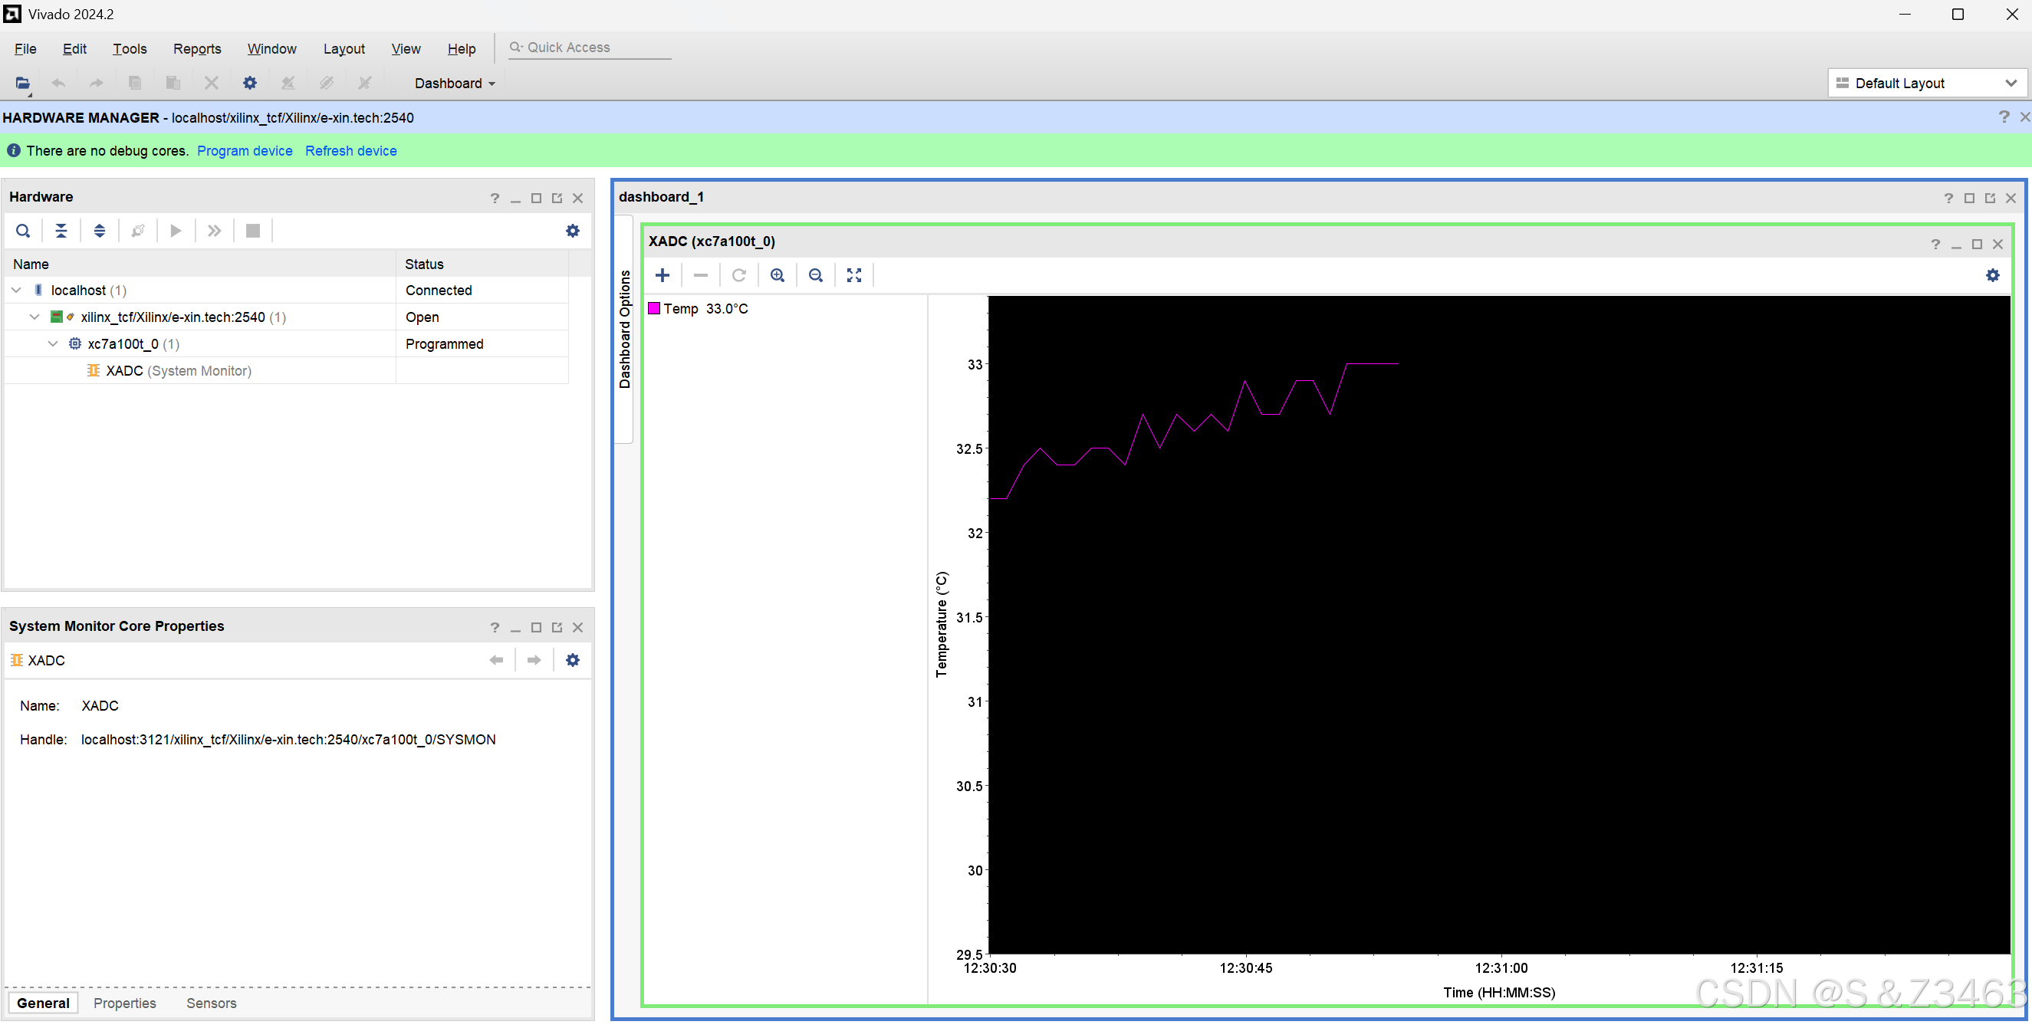Click the zoom fit icon in XADC toolbar
The height and width of the screenshot is (1028, 2032).
pos(853,275)
